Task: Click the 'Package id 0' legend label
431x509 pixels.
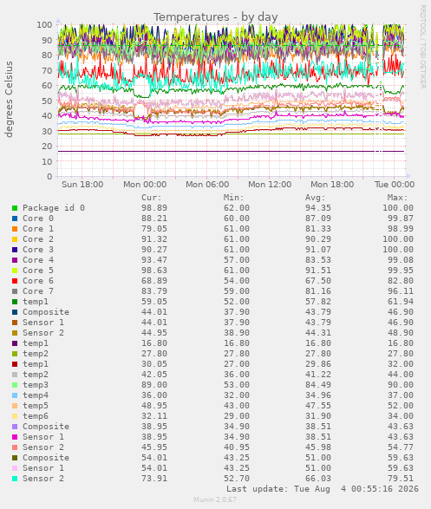Action: coord(54,208)
